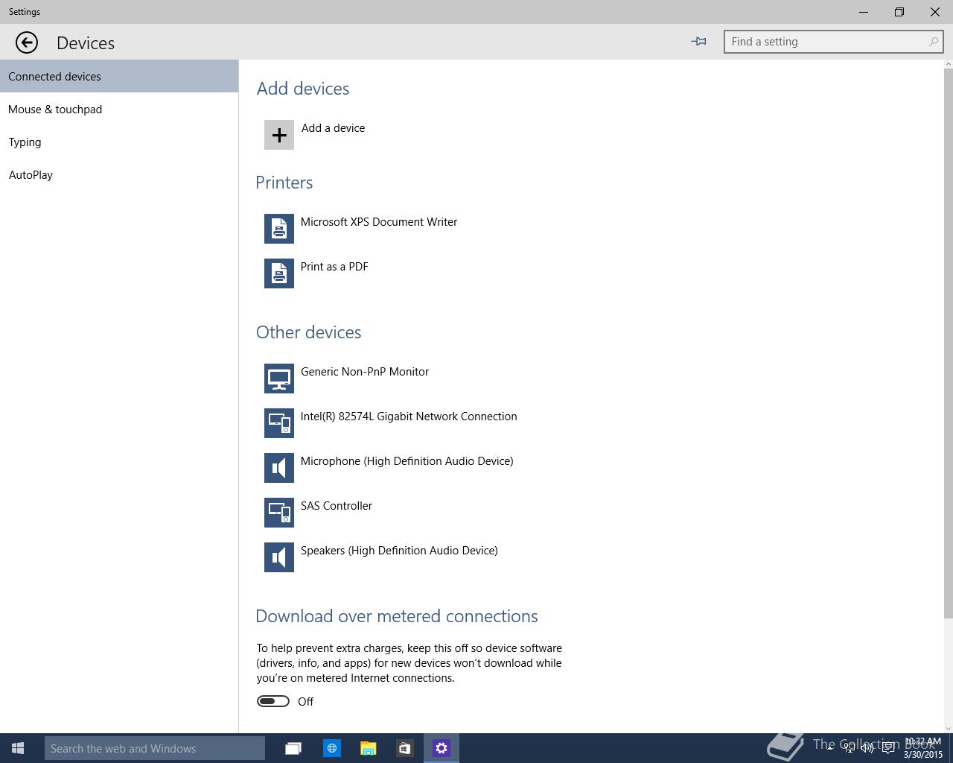953x763 pixels.
Task: Open the AutoPlay settings page
Action: click(119, 174)
